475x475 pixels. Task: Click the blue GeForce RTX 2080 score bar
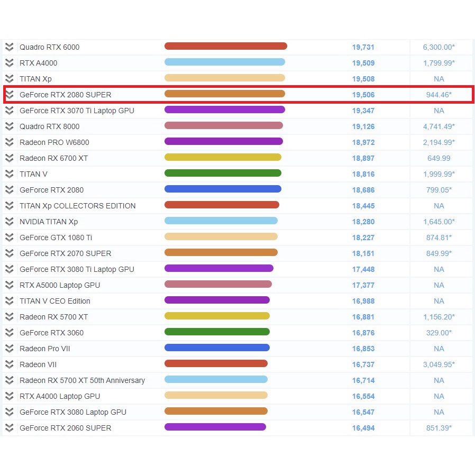click(223, 189)
